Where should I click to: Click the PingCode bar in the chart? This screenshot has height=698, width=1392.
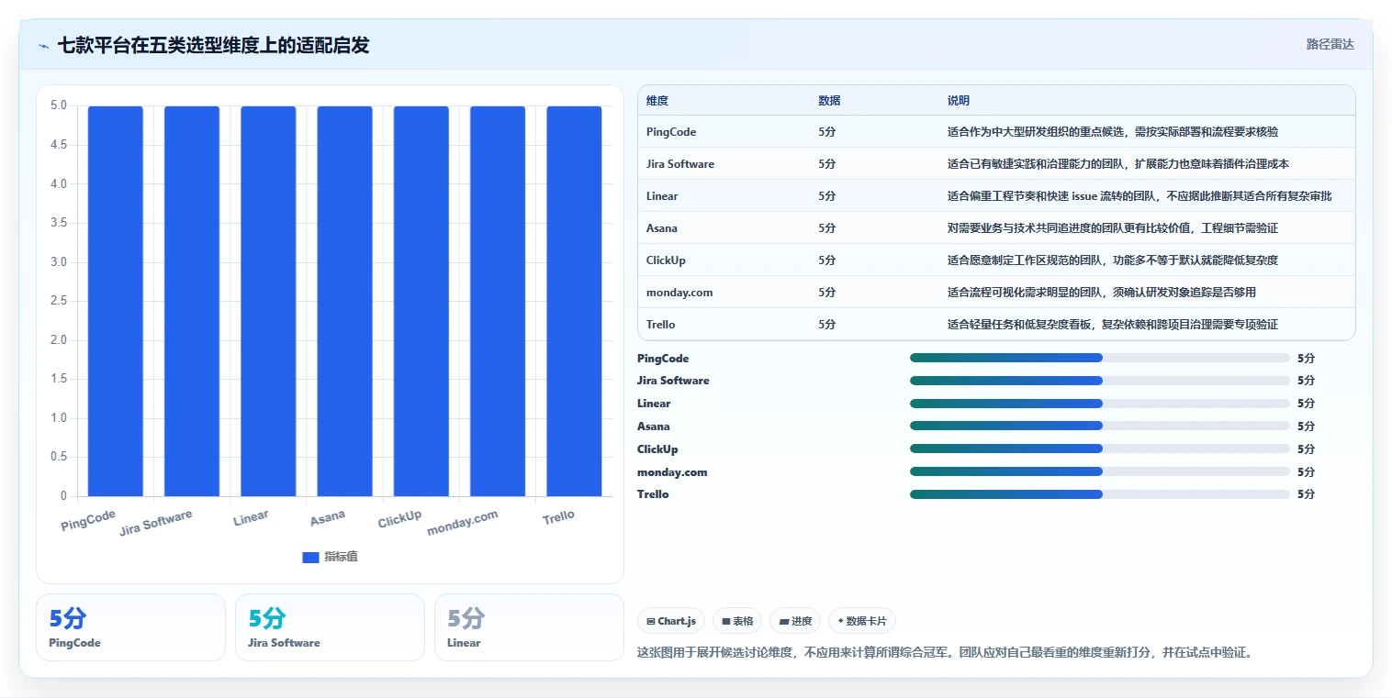[x=116, y=301]
